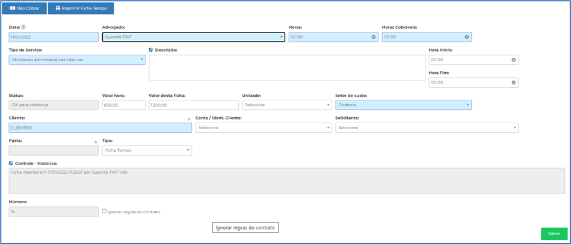Open Setor de custo dropdown Diretoria

click(x=403, y=105)
